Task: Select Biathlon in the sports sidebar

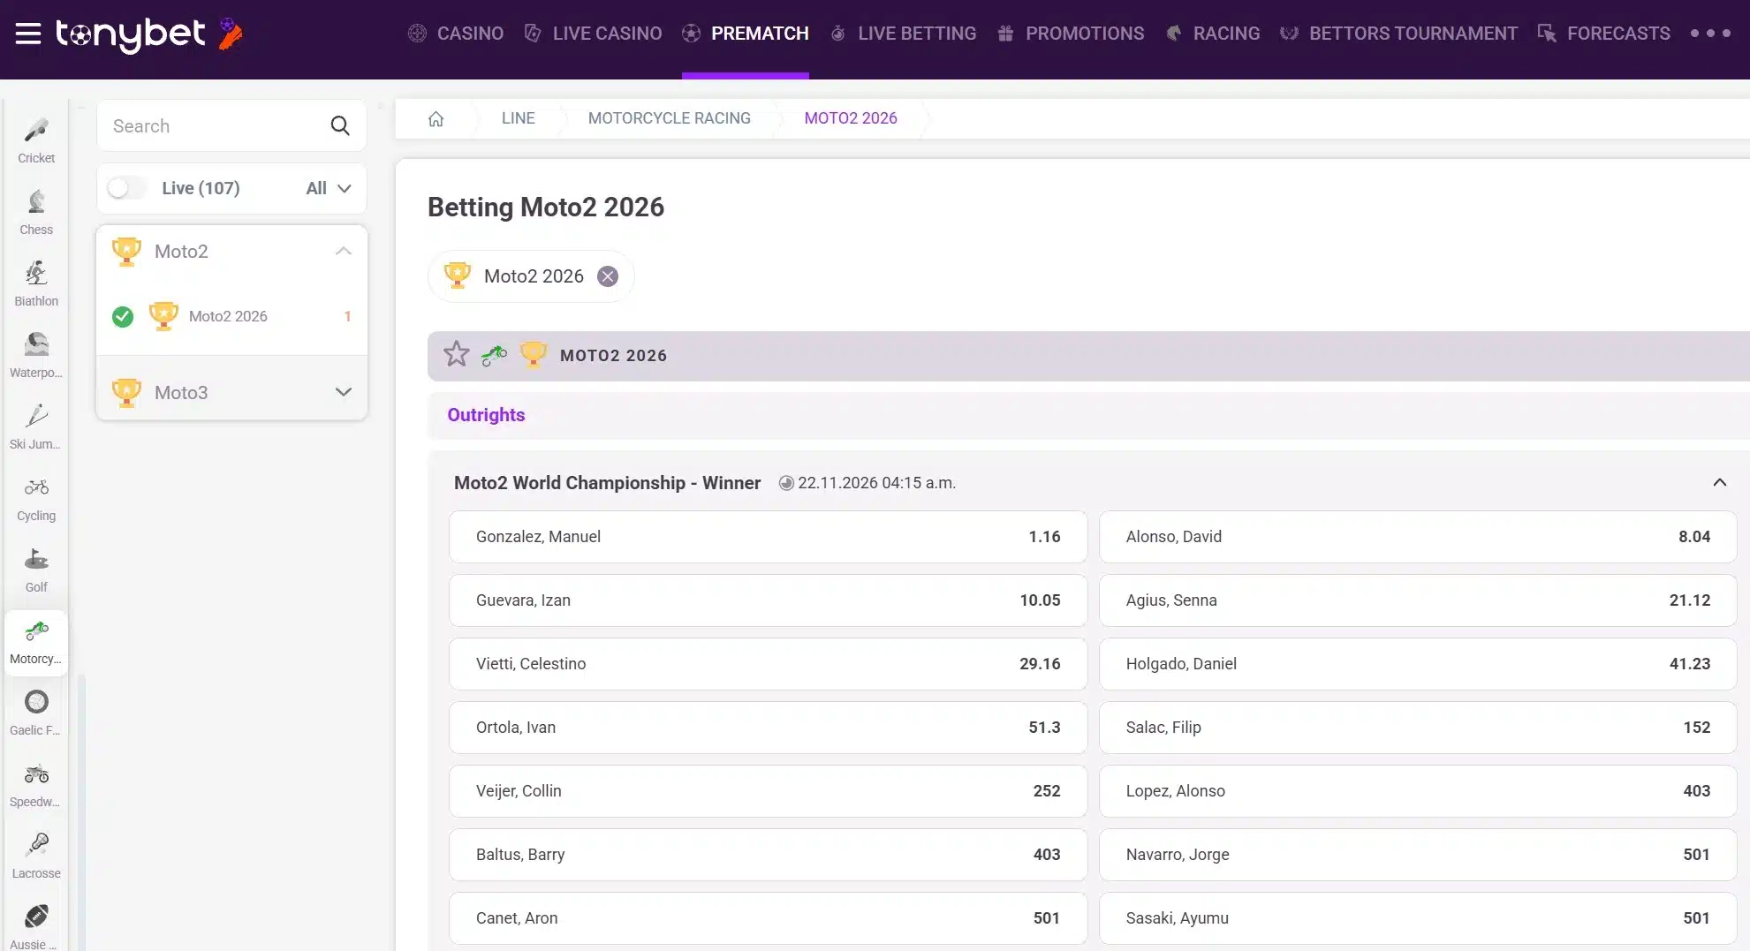Action: [36, 283]
